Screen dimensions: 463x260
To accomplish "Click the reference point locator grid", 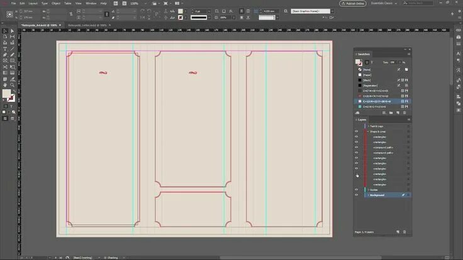I will [9, 14].
